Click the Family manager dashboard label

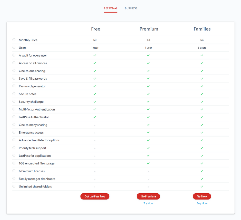[x=37, y=179]
